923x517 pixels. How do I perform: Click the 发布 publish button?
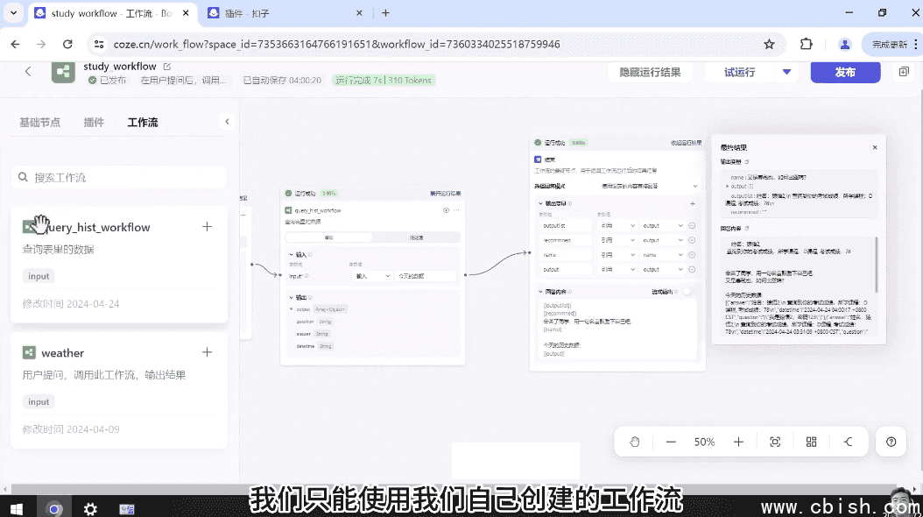pos(845,72)
